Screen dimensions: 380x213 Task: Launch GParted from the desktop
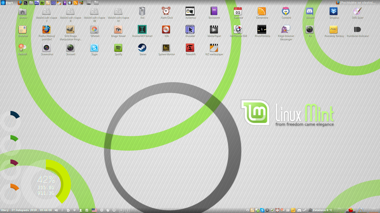(95, 31)
